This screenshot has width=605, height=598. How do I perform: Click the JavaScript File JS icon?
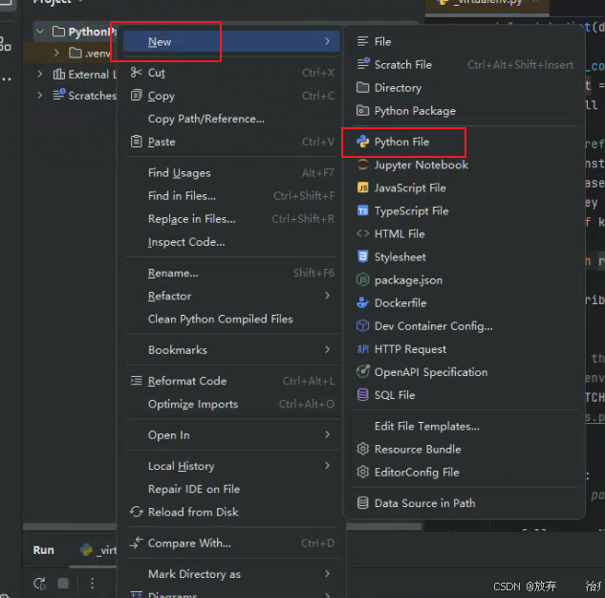pyautogui.click(x=362, y=188)
